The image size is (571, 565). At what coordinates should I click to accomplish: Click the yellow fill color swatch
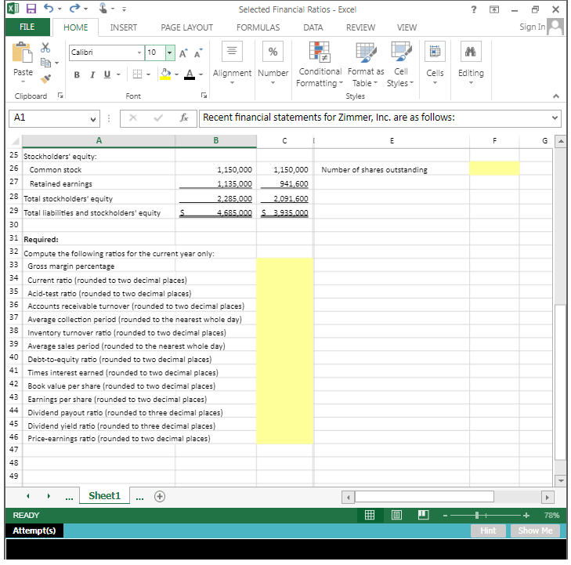click(165, 74)
